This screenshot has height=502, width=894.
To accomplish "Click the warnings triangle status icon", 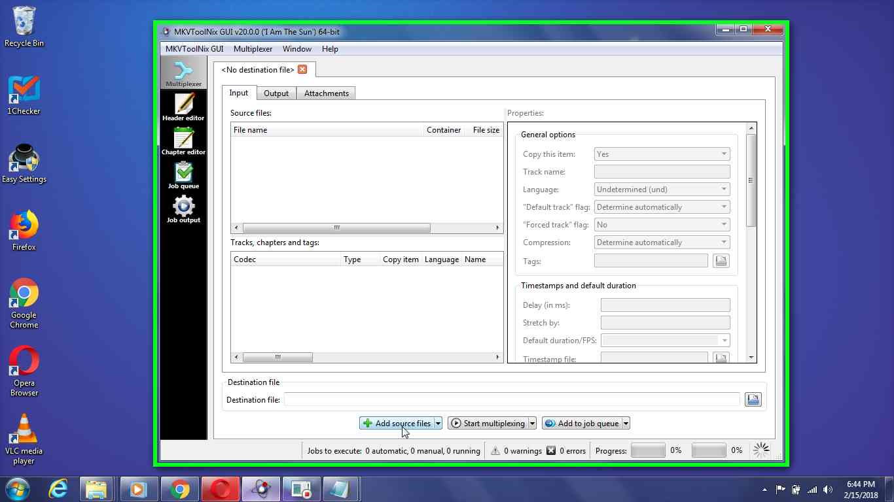I will tap(495, 450).
